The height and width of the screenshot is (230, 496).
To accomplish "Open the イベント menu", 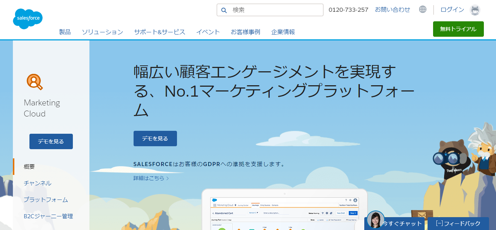I will tap(208, 32).
